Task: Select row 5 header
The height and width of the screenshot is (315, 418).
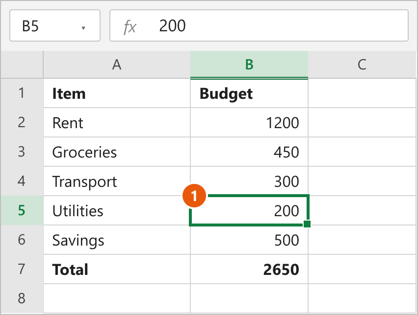Action: (x=22, y=210)
